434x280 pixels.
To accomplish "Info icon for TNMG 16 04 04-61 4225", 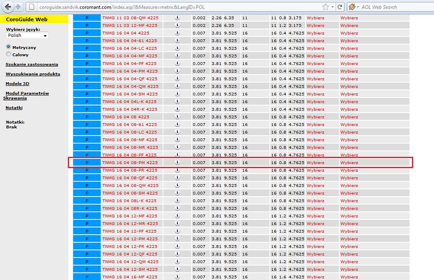I will (178, 40).
